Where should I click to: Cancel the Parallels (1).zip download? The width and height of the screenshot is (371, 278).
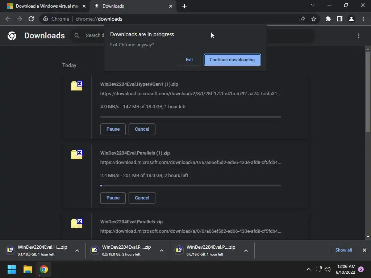click(x=142, y=198)
